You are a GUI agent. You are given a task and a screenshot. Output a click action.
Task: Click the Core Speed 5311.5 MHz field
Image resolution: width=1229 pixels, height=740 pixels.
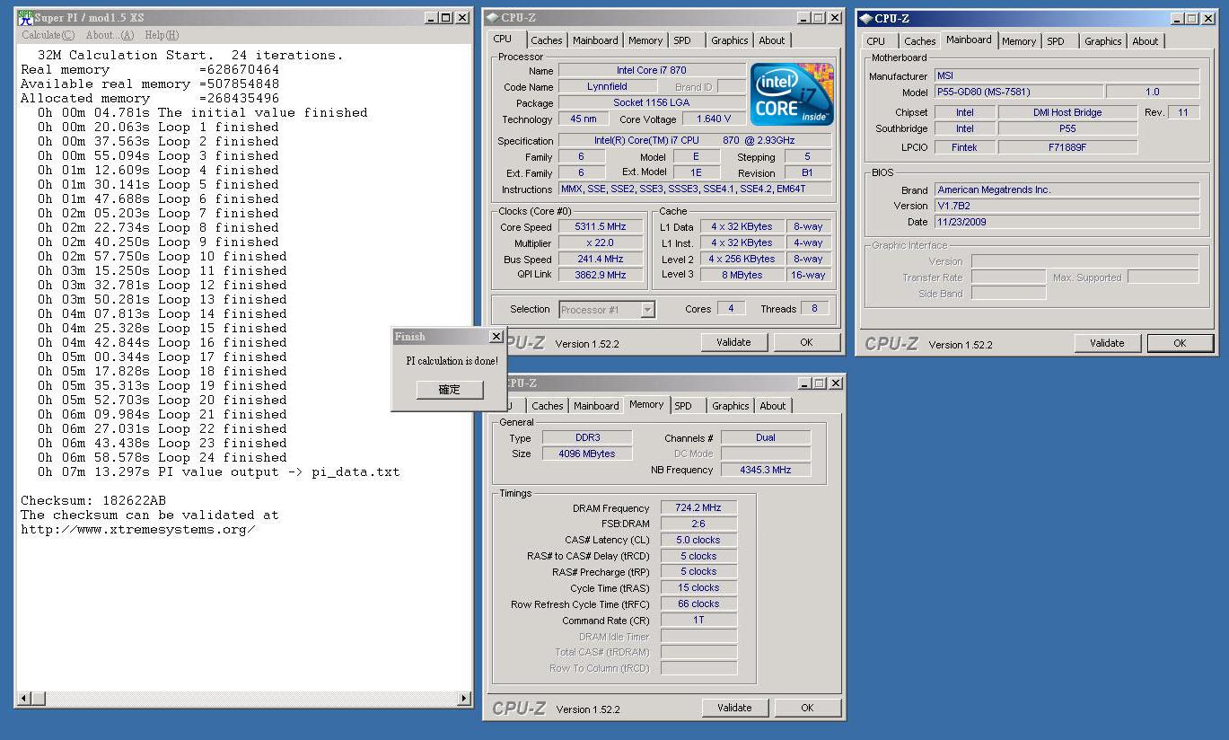(x=601, y=227)
